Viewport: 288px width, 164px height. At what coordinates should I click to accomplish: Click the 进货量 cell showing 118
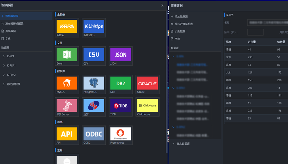(250, 96)
